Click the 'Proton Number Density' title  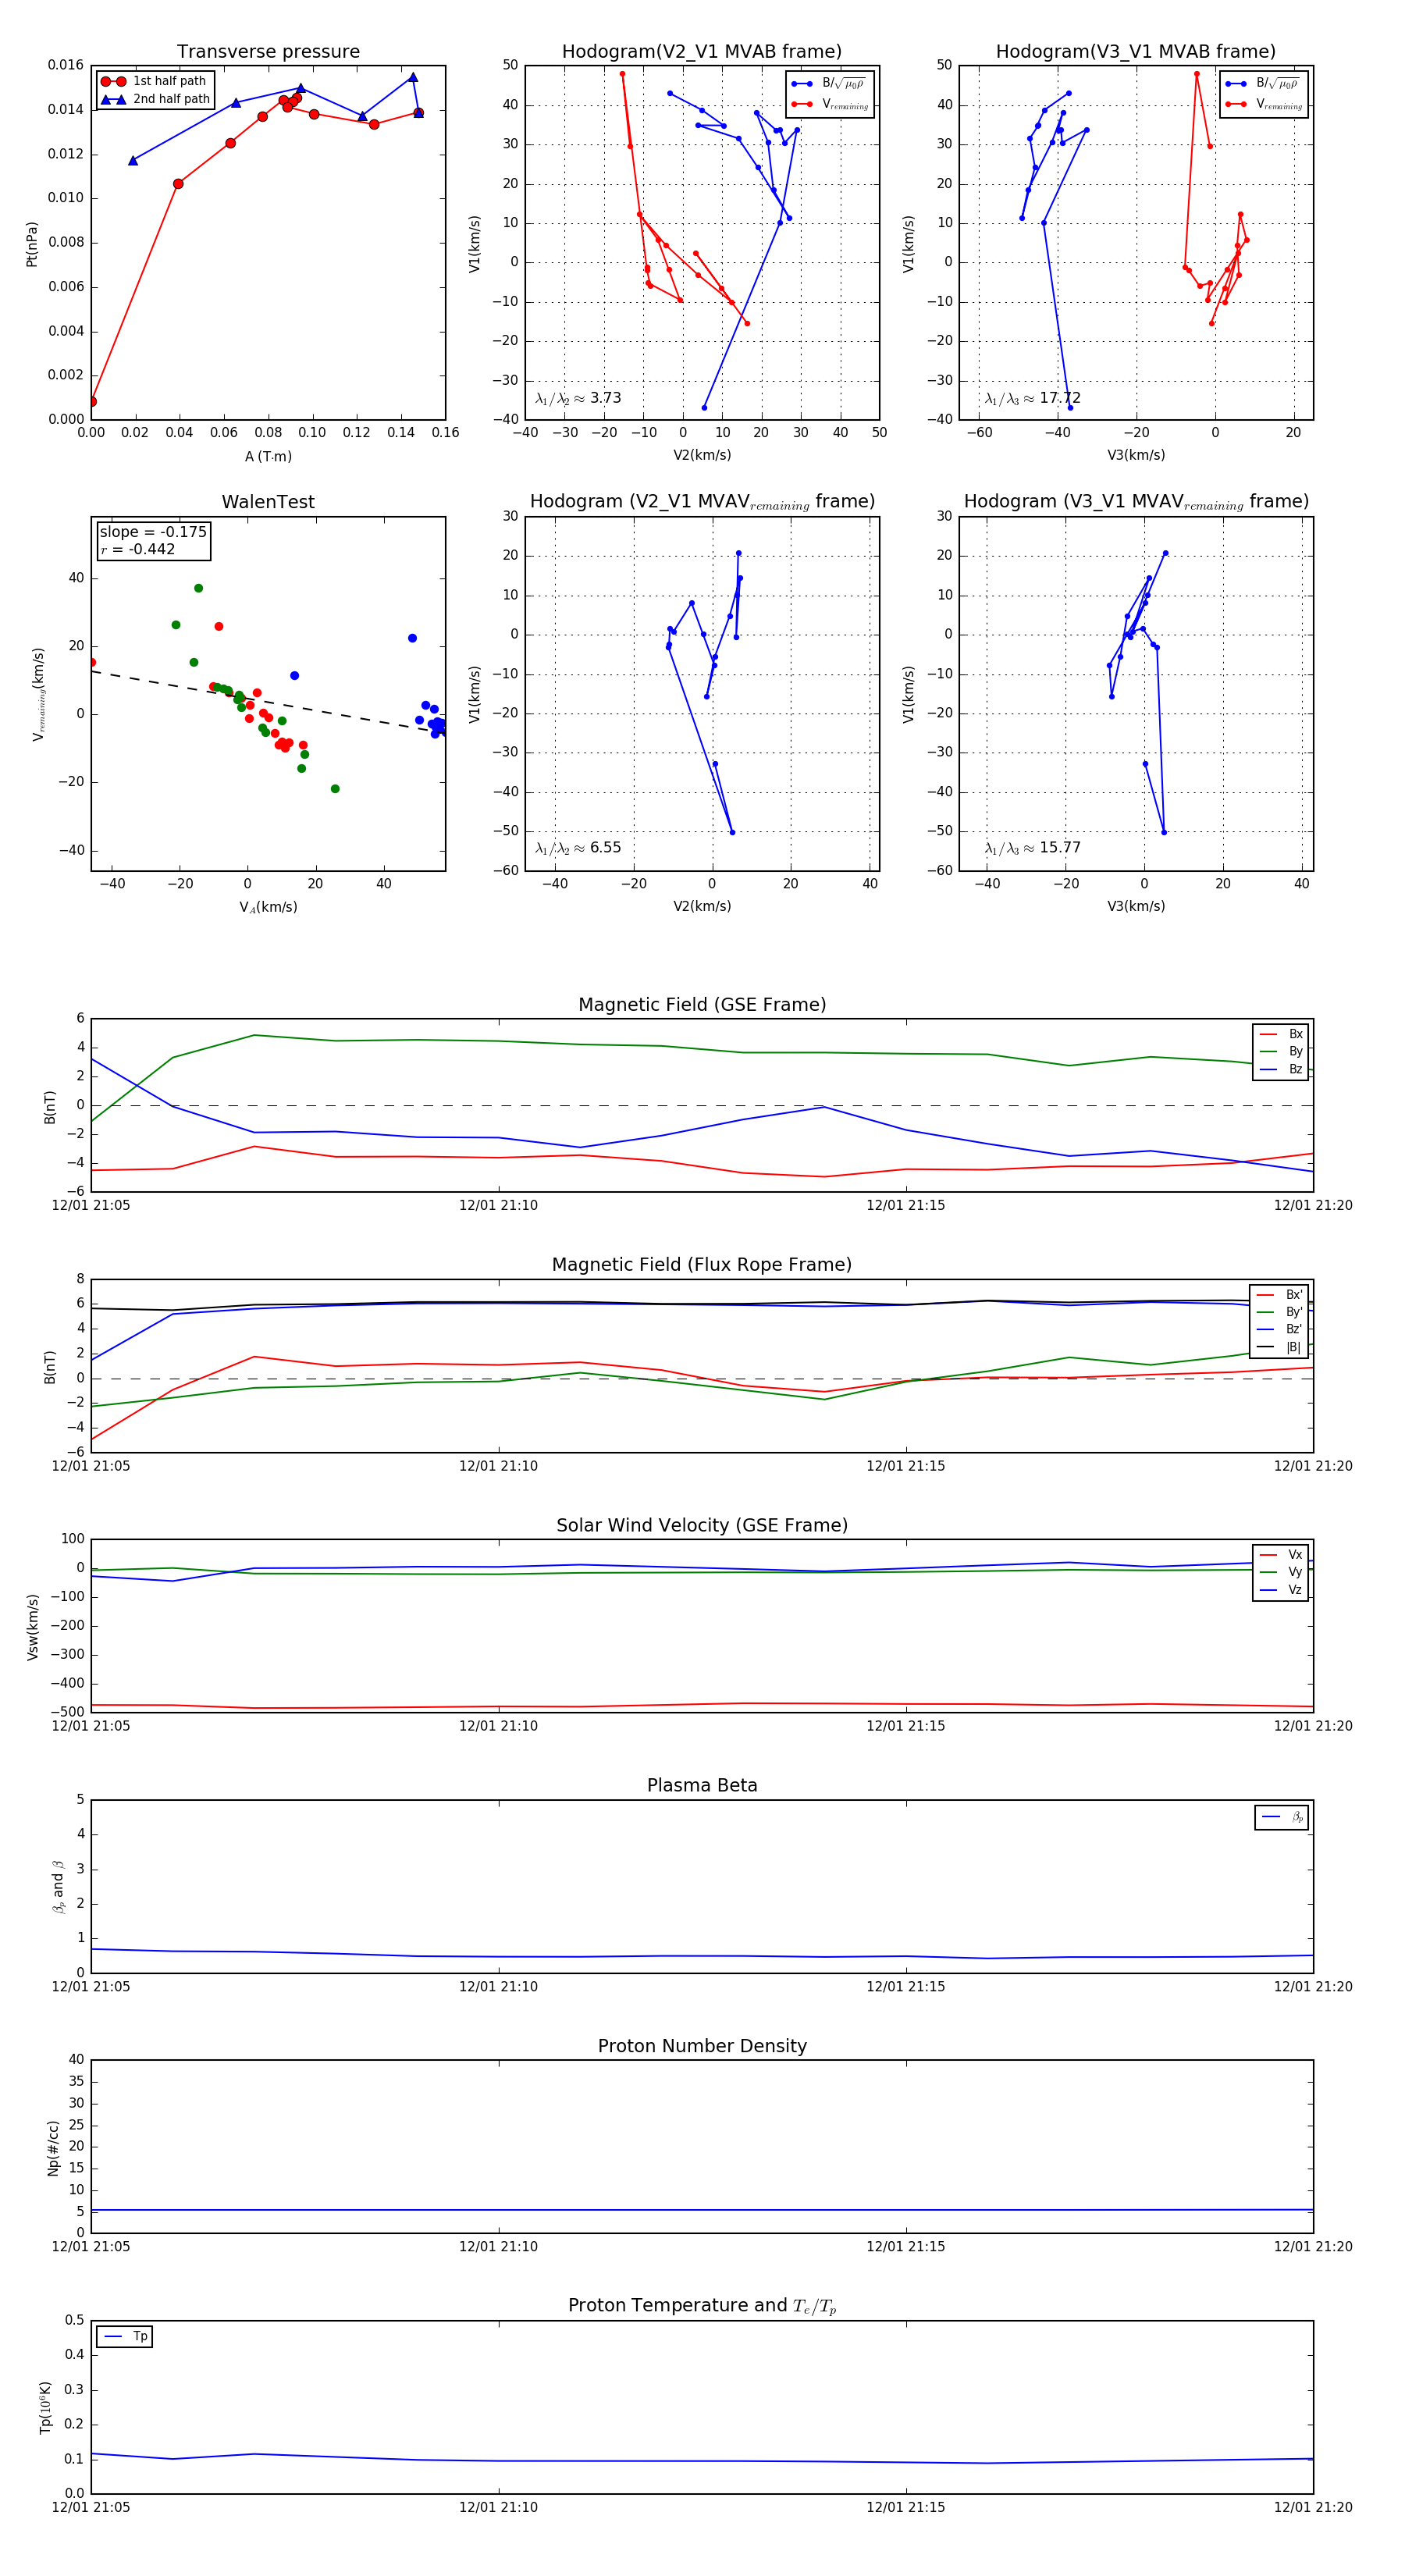(x=702, y=2046)
